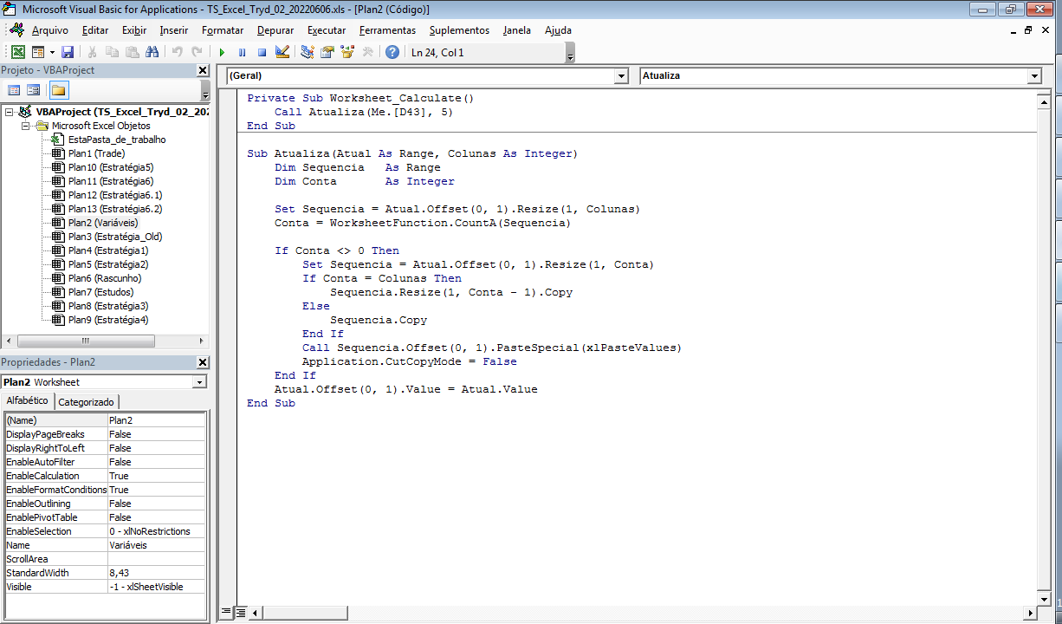Open the Editar menu
1062x624 pixels.
[95, 30]
